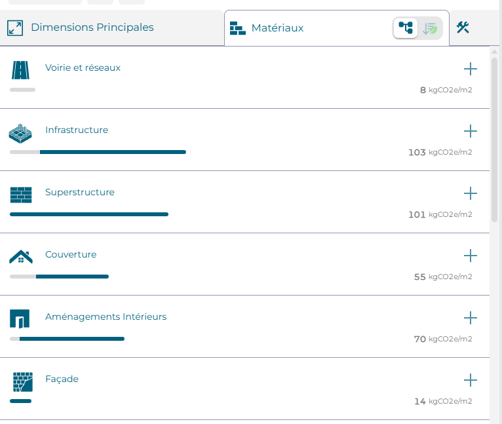Click the expand arrows icon for Dimensions Principales
Viewport: 502px width, 424px height.
(15, 28)
